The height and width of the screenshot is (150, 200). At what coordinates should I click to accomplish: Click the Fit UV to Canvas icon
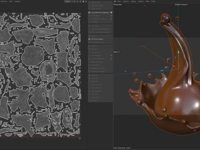click(x=89, y=39)
